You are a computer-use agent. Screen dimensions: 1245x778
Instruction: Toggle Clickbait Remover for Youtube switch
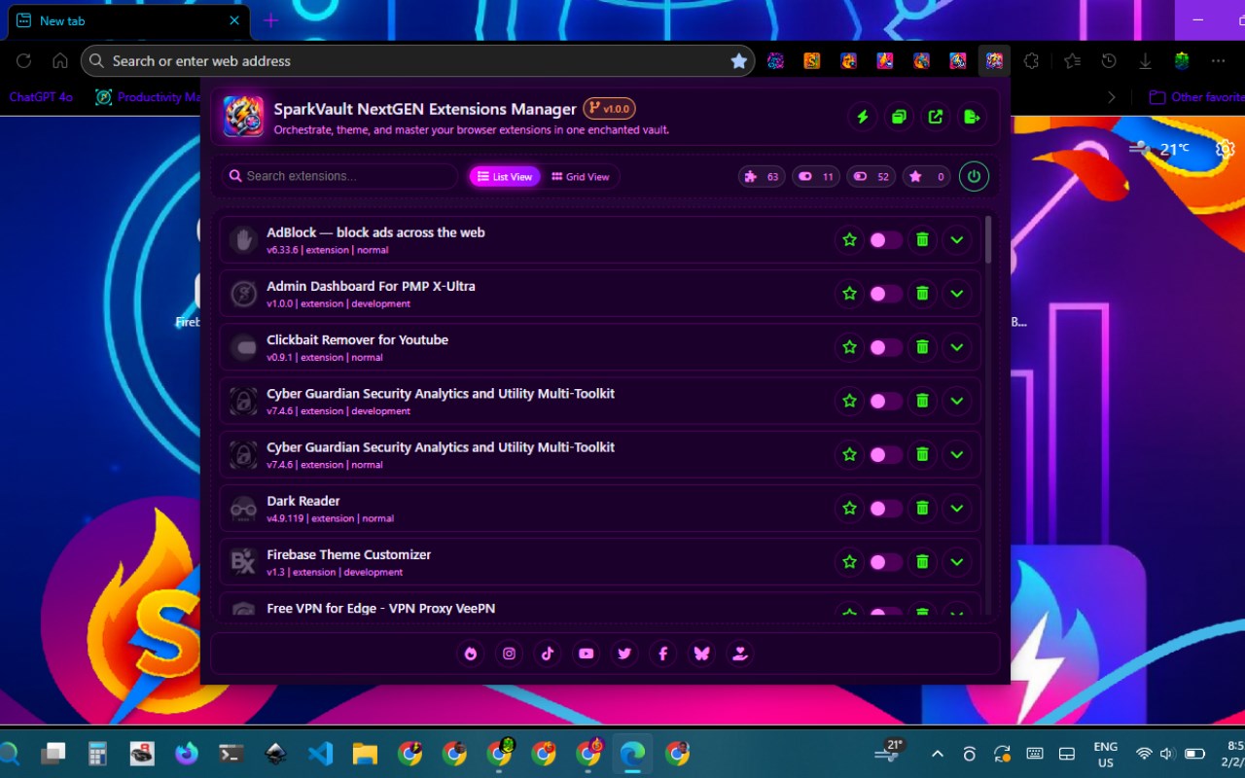[x=885, y=347]
